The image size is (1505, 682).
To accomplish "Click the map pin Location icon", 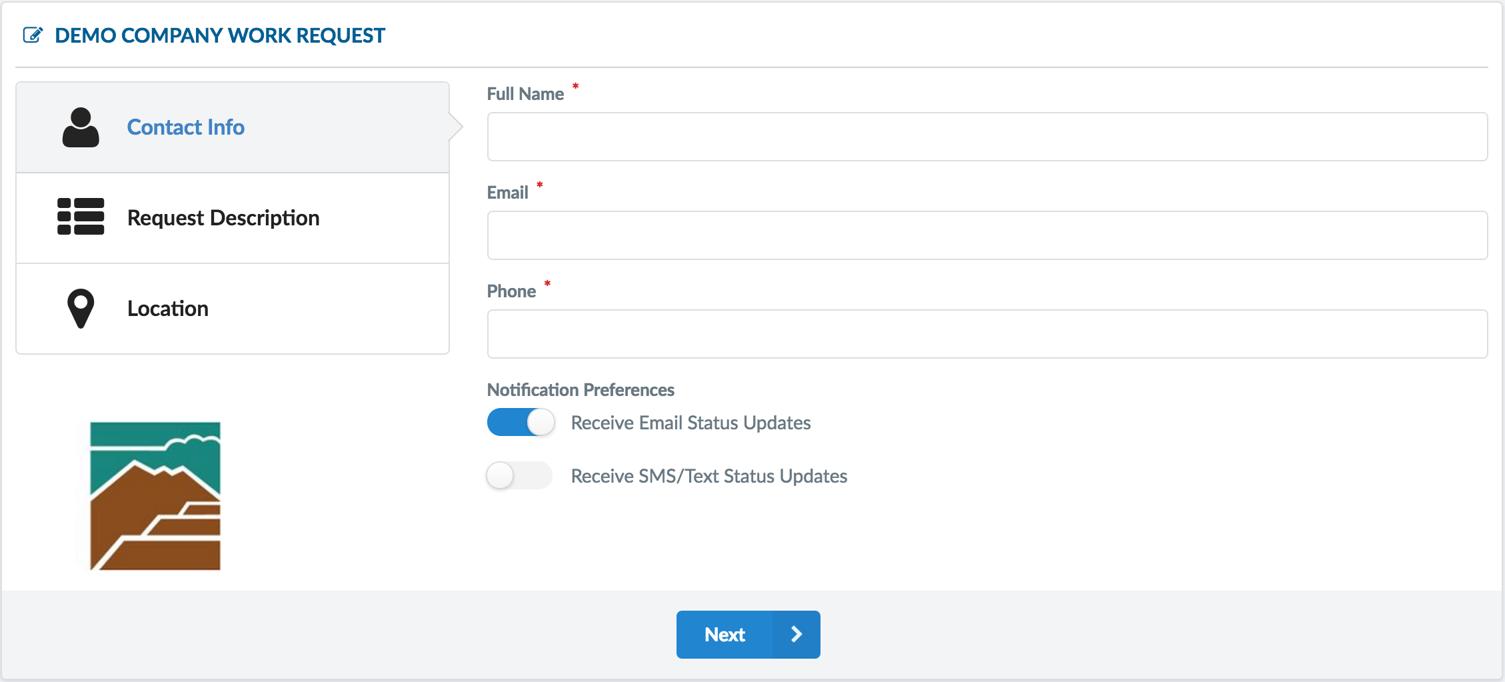I will pos(81,308).
